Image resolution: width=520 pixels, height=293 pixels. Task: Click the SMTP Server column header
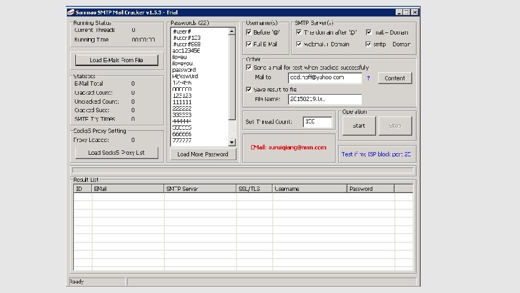[x=200, y=189]
